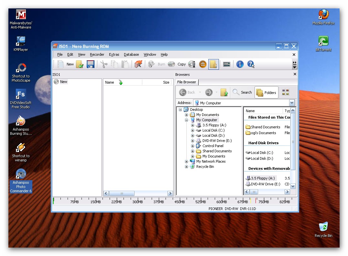The image size is (348, 256).
Task: Click the What's This help cursor icon
Action: pyautogui.click(x=251, y=64)
